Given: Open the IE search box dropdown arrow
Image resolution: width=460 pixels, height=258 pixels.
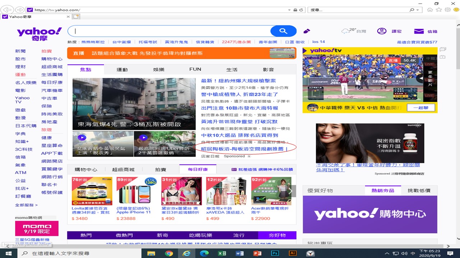Looking at the screenshot, I should pyautogui.click(x=417, y=10).
